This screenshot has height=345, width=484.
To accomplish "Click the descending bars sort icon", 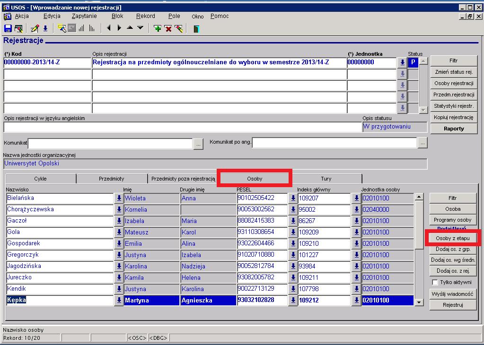I will (92, 29).
